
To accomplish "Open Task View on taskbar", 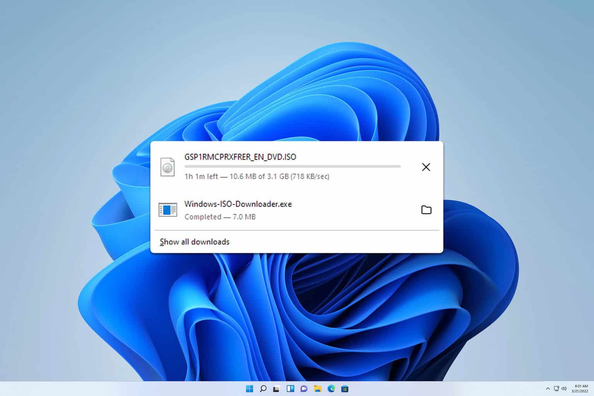I will (277, 389).
